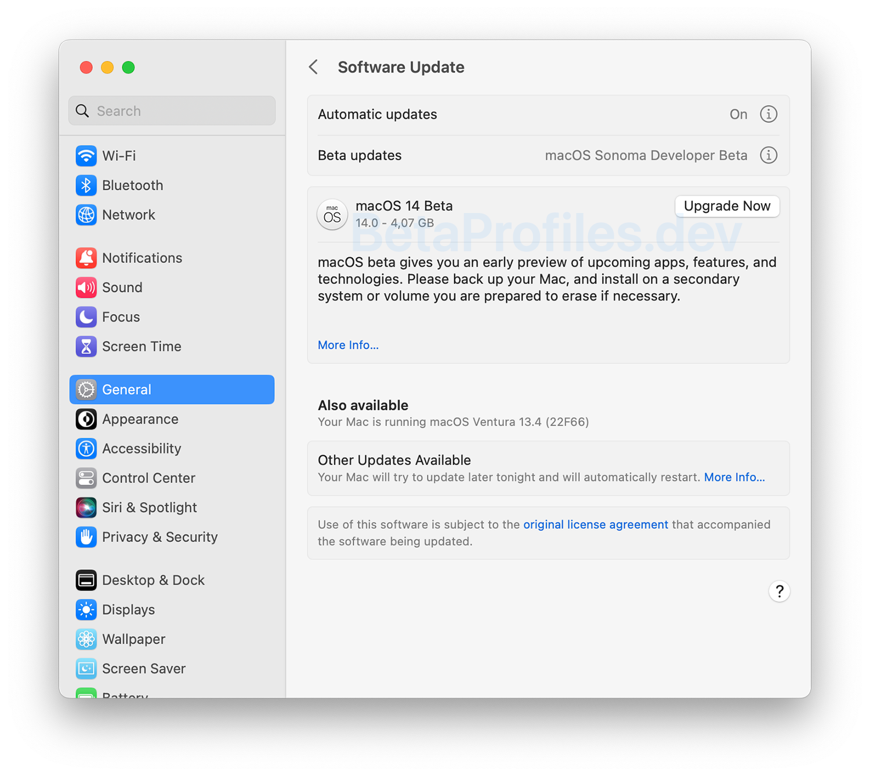Click 'Your Mac is running macOS Ventura 13.4' text
Viewport: 870px width, 776px height.
pos(454,422)
